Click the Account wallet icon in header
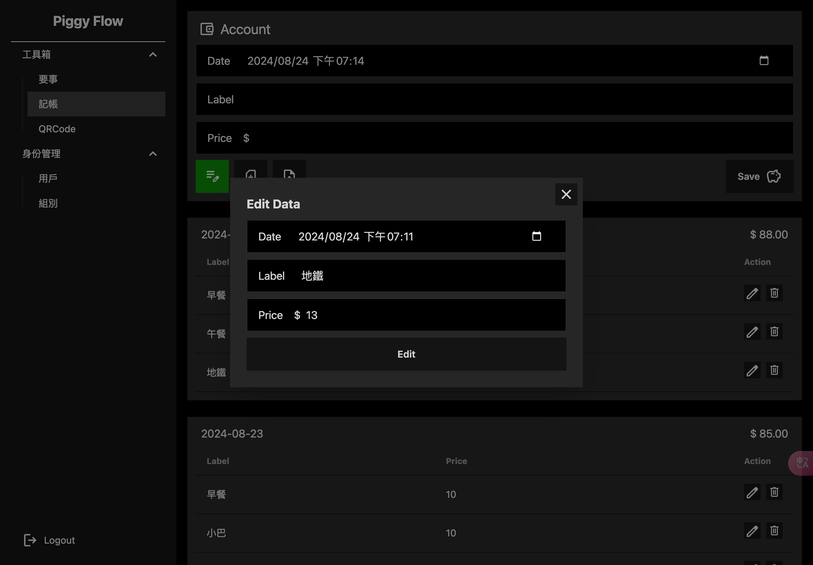 (x=207, y=29)
